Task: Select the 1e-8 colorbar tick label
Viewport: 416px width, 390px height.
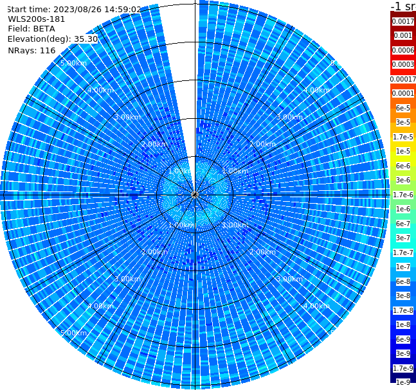Action: (403, 324)
